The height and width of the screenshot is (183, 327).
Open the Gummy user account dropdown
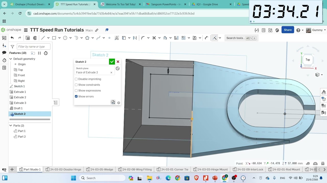[x=316, y=30]
